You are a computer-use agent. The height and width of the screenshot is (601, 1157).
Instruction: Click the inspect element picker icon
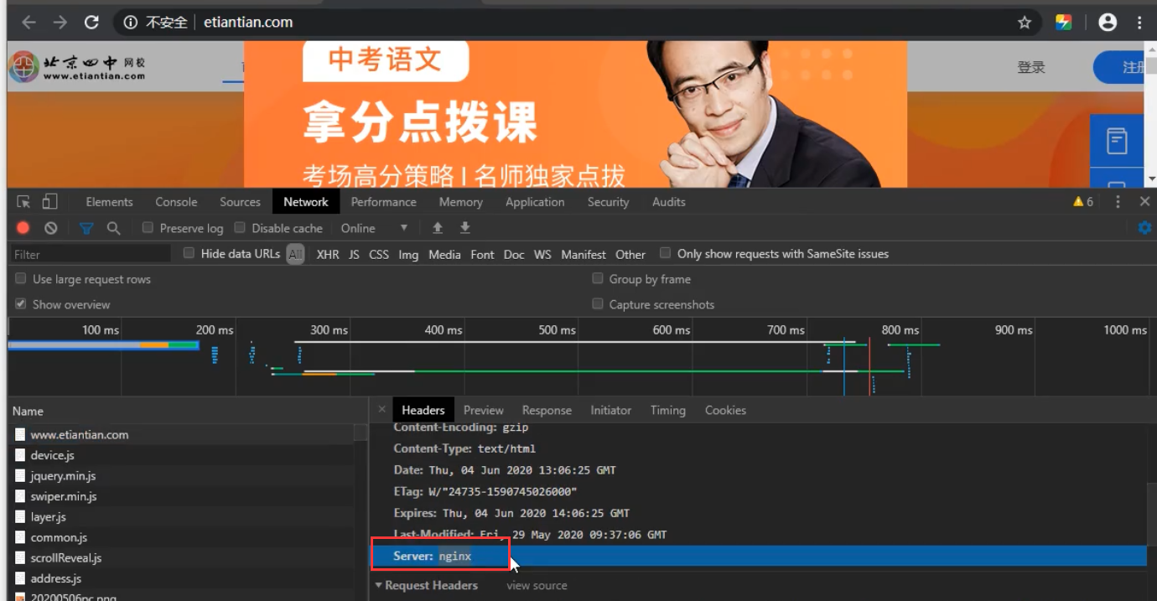(23, 202)
